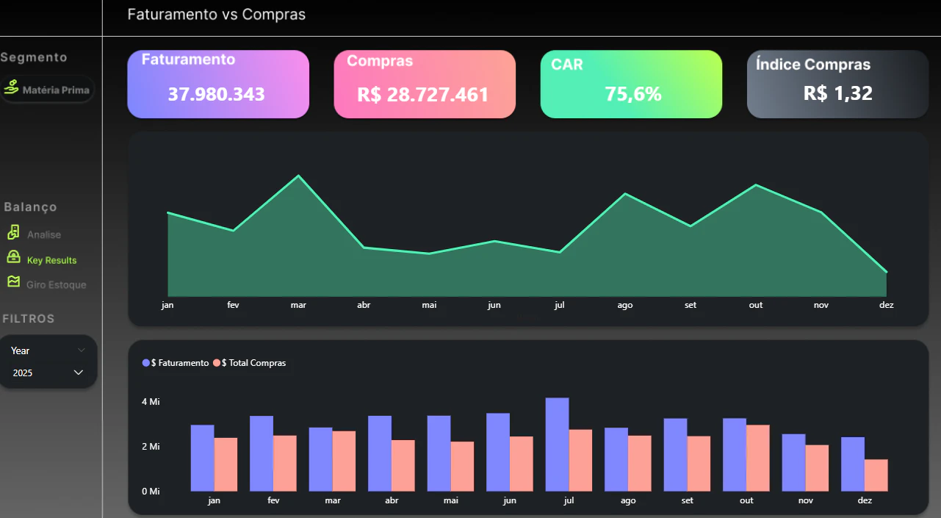The height and width of the screenshot is (518, 941).
Task: Click the 2 Mi axis label
Action: click(x=150, y=447)
